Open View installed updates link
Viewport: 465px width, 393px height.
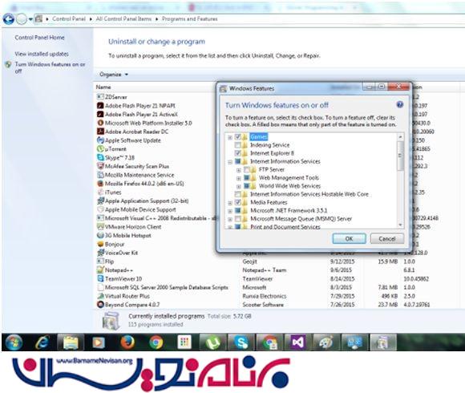[x=42, y=54]
